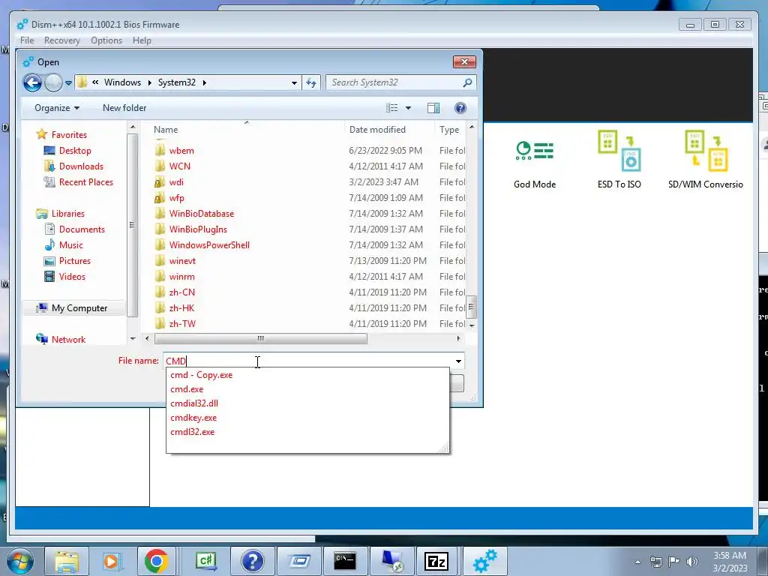768x576 pixels.
Task: Select cmdial32.dll suggestion
Action: 194,403
